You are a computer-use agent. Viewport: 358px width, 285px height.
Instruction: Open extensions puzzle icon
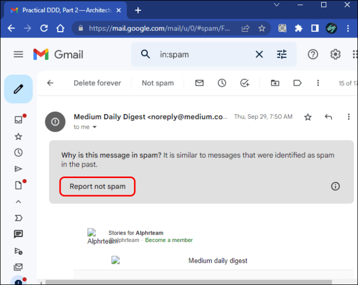298,29
